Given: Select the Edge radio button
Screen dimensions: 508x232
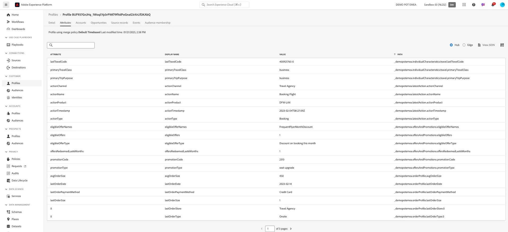Looking at the screenshot, I should tap(464, 45).
